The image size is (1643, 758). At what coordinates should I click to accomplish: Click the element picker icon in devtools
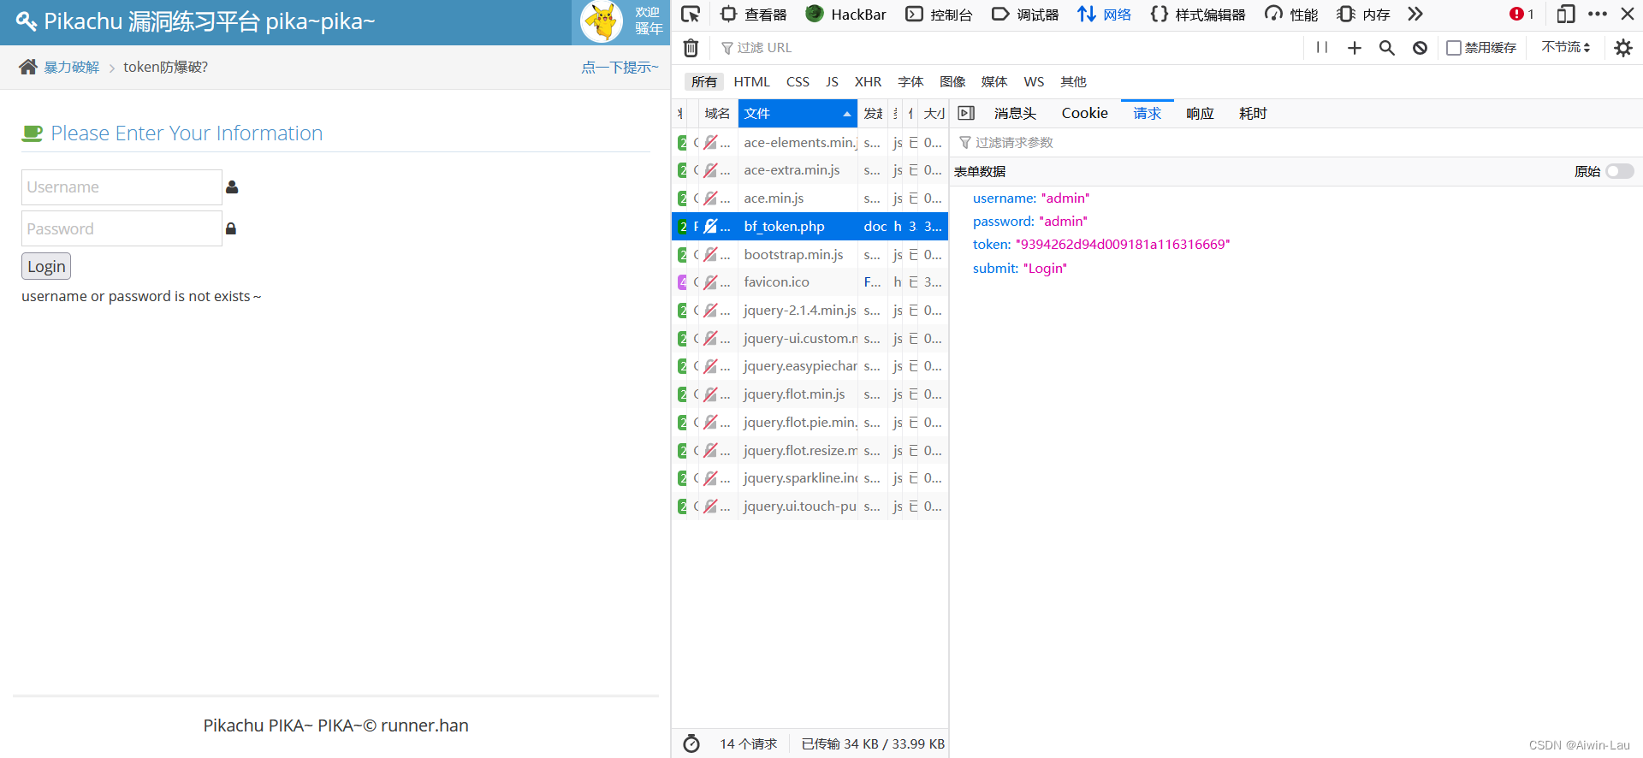(x=691, y=15)
